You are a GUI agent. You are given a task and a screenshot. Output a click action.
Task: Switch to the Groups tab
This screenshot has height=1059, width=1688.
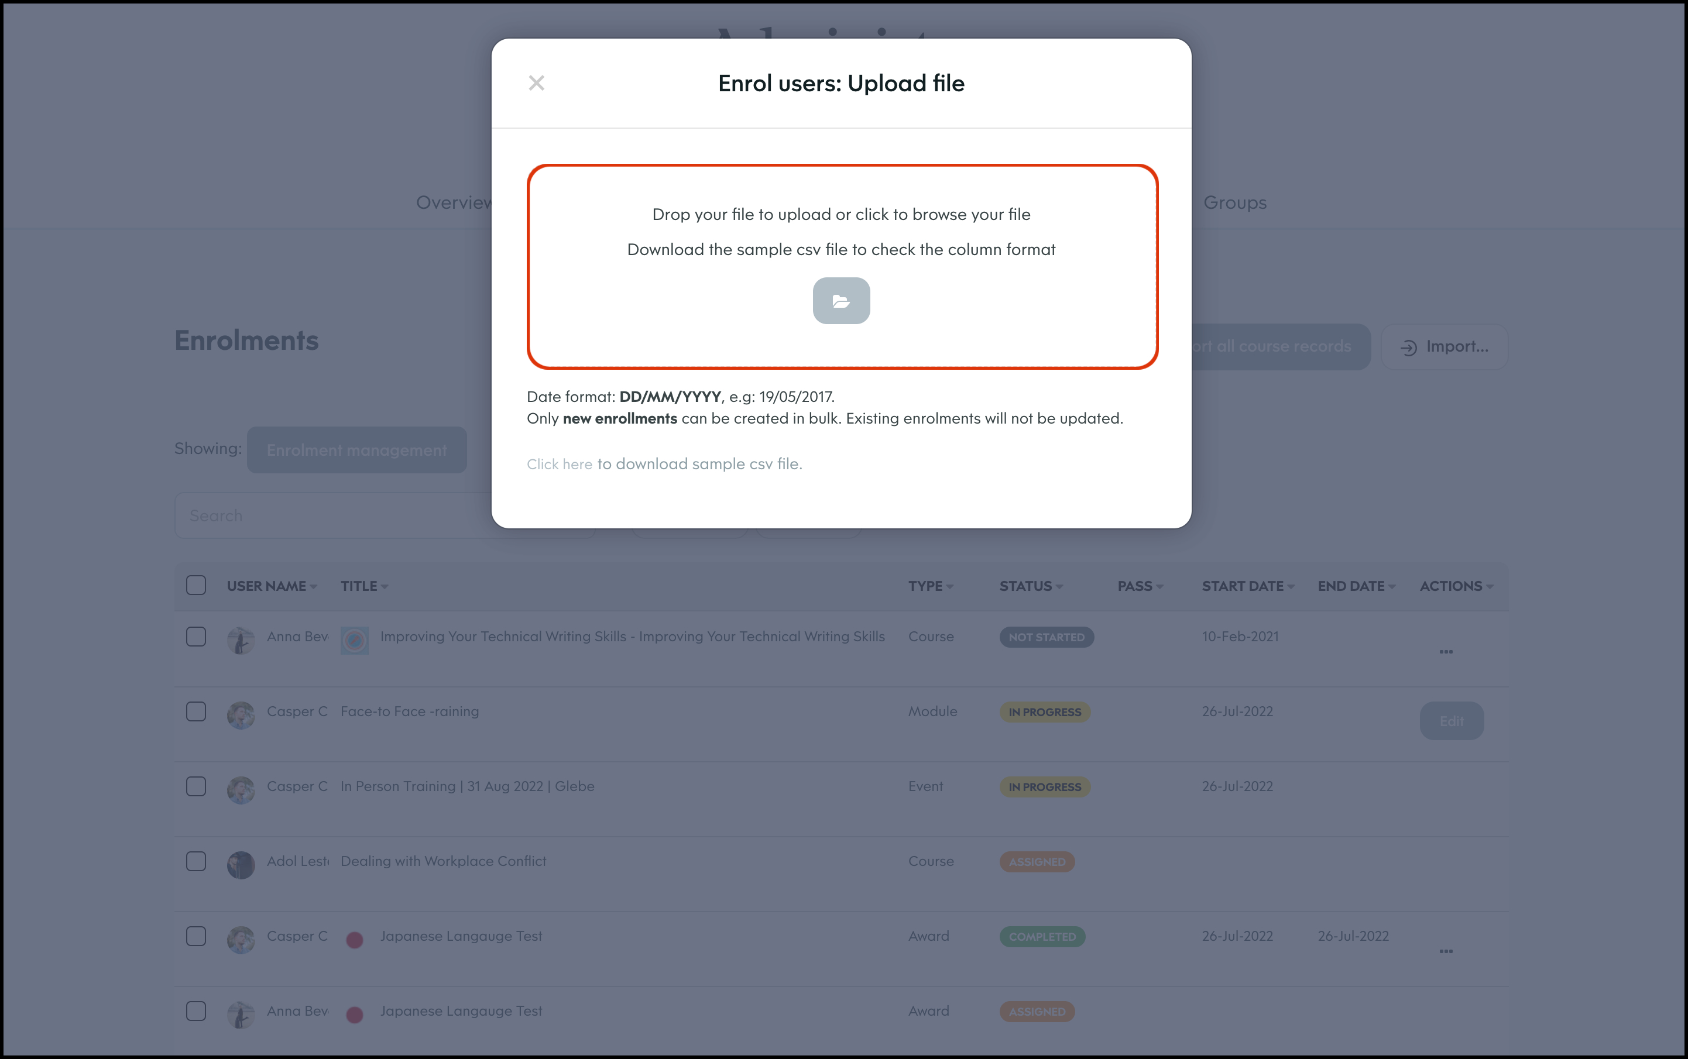1234,202
